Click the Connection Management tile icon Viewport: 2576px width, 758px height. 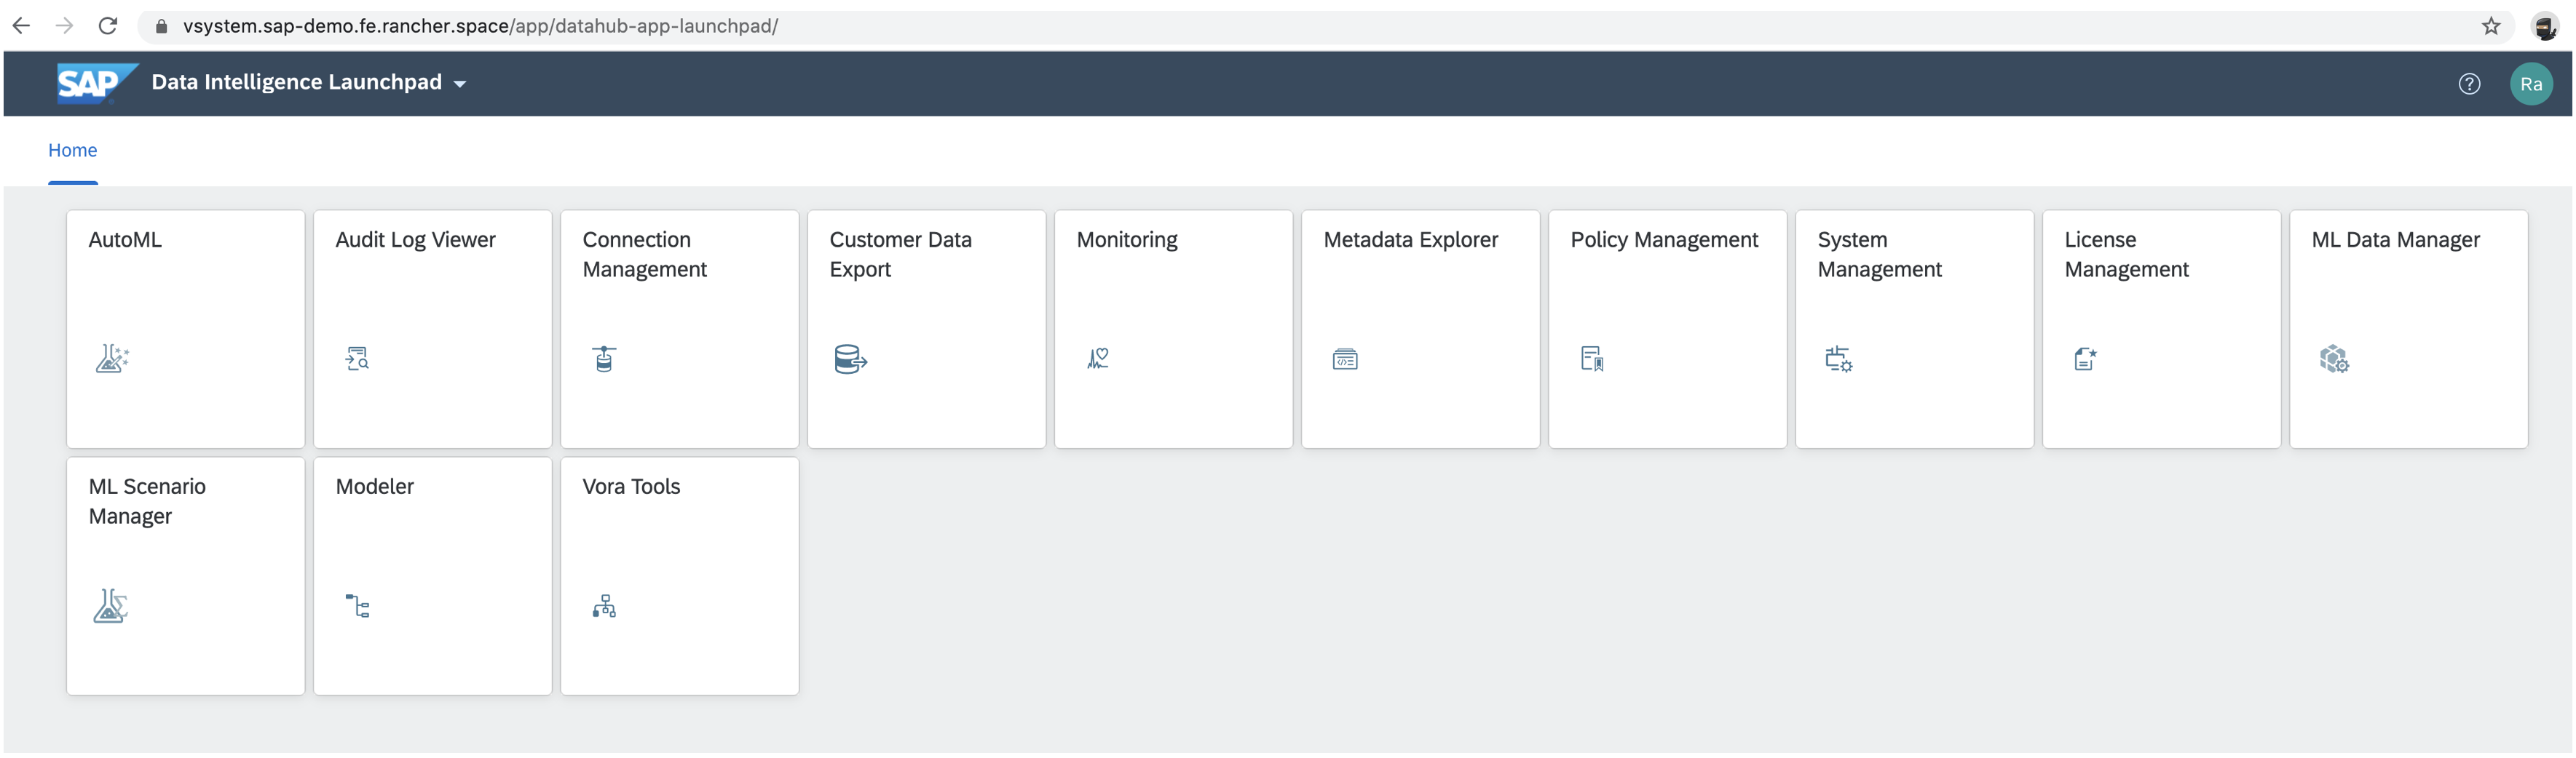click(604, 359)
